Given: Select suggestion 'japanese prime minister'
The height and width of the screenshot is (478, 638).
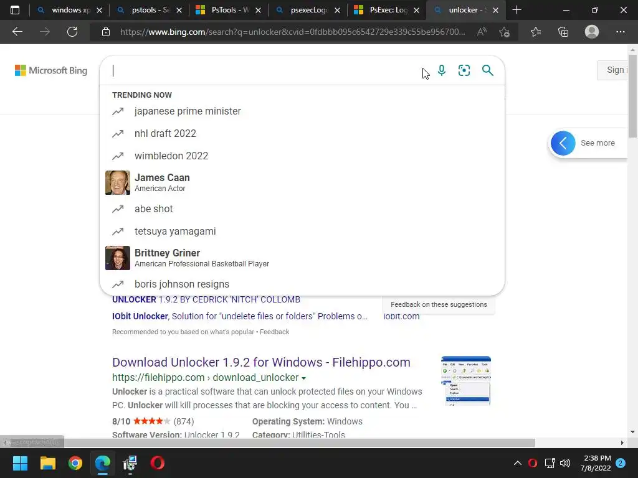Looking at the screenshot, I should tap(302, 111).
